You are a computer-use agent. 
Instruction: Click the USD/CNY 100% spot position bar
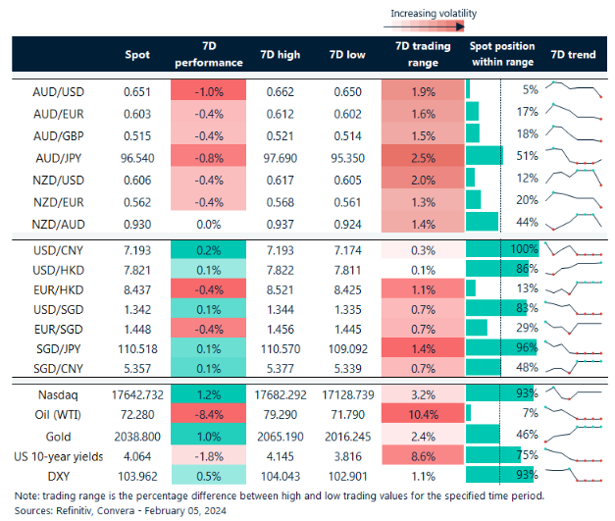click(502, 250)
